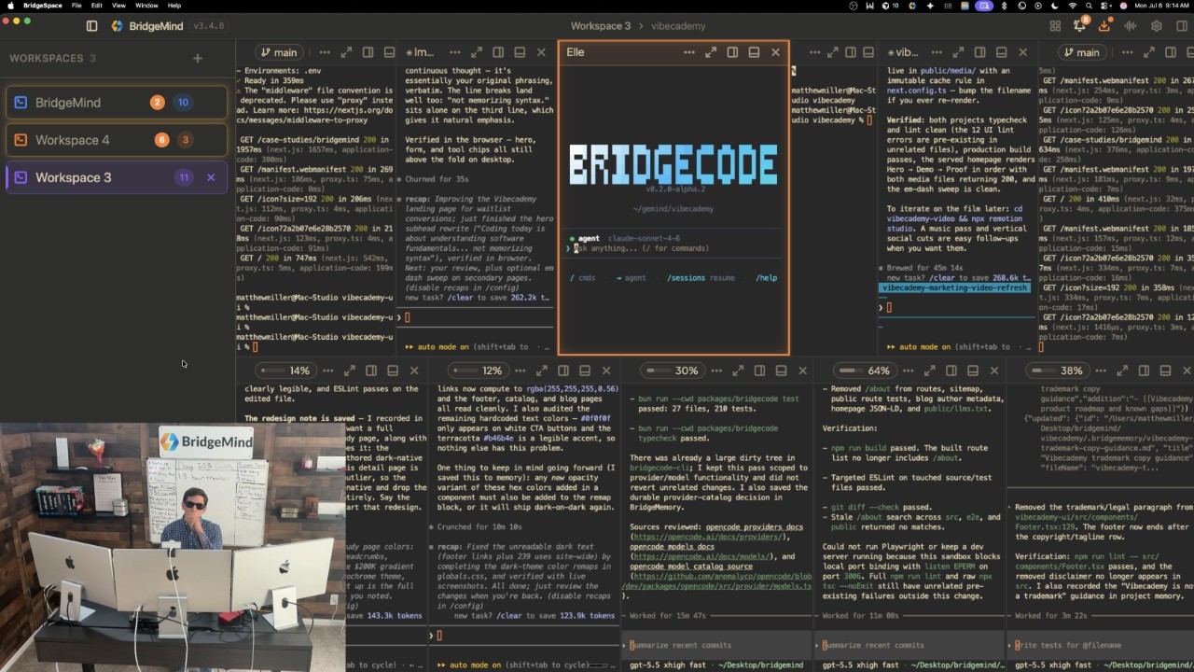The image size is (1194, 672).
Task: Open the BridgeSpace app menu
Action: pyautogui.click(x=43, y=6)
